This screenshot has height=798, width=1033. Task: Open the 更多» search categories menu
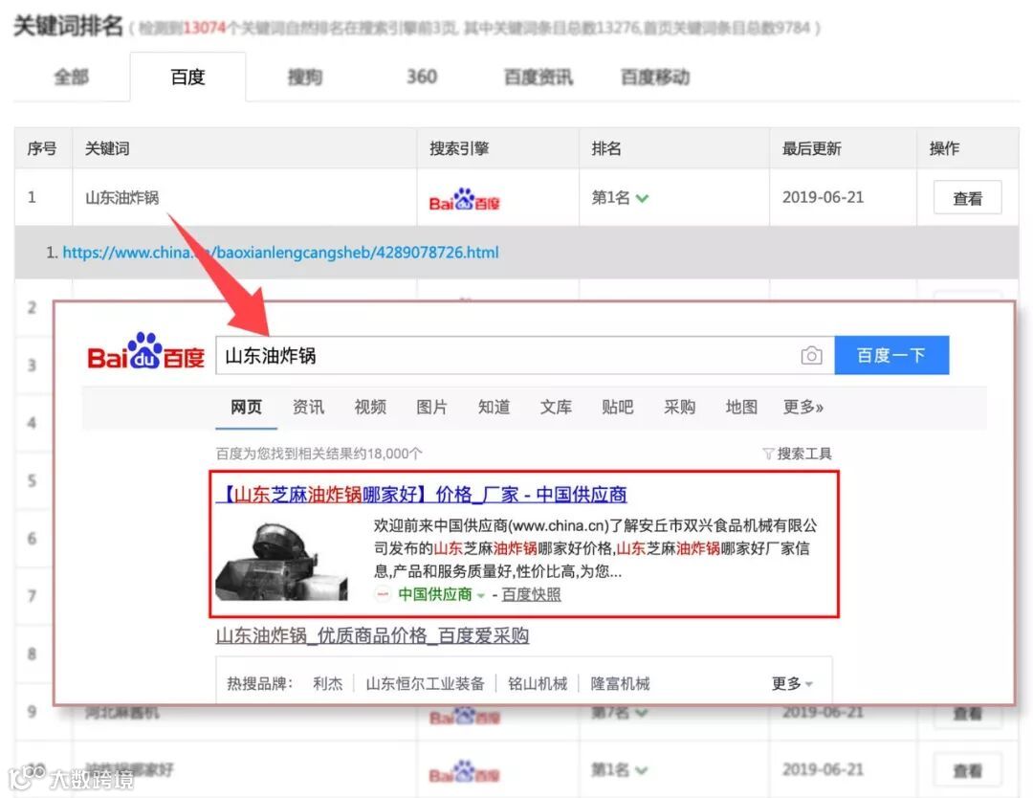803,407
